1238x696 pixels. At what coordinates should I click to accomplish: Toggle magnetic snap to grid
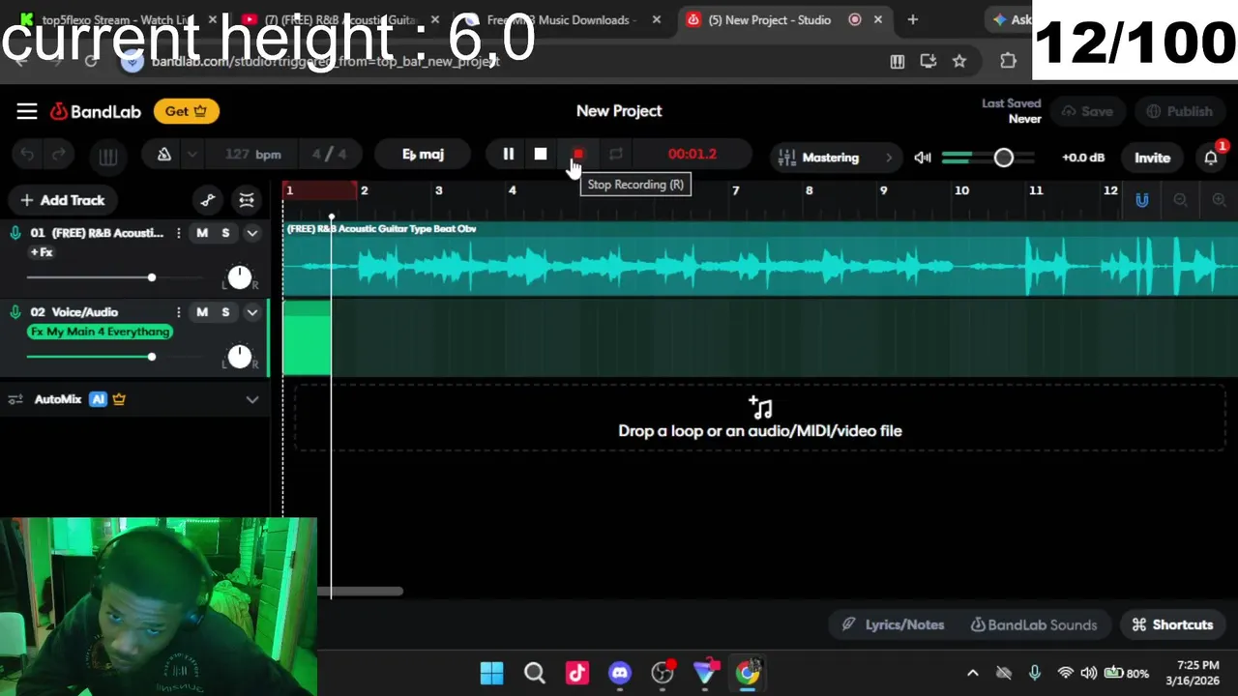[x=1142, y=200]
